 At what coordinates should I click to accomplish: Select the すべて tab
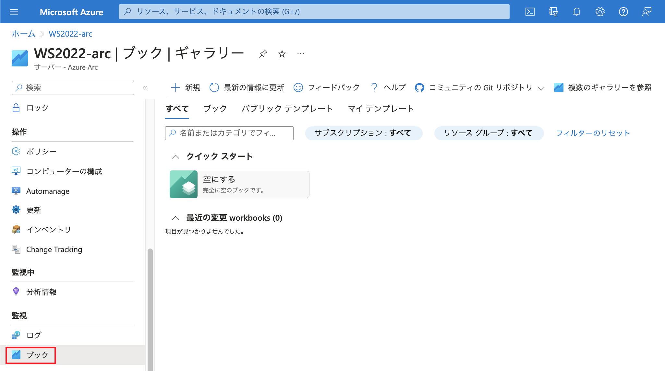[177, 109]
